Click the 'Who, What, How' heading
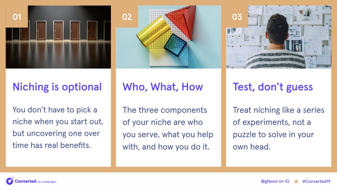The height and width of the screenshot is (190, 337). (163, 87)
